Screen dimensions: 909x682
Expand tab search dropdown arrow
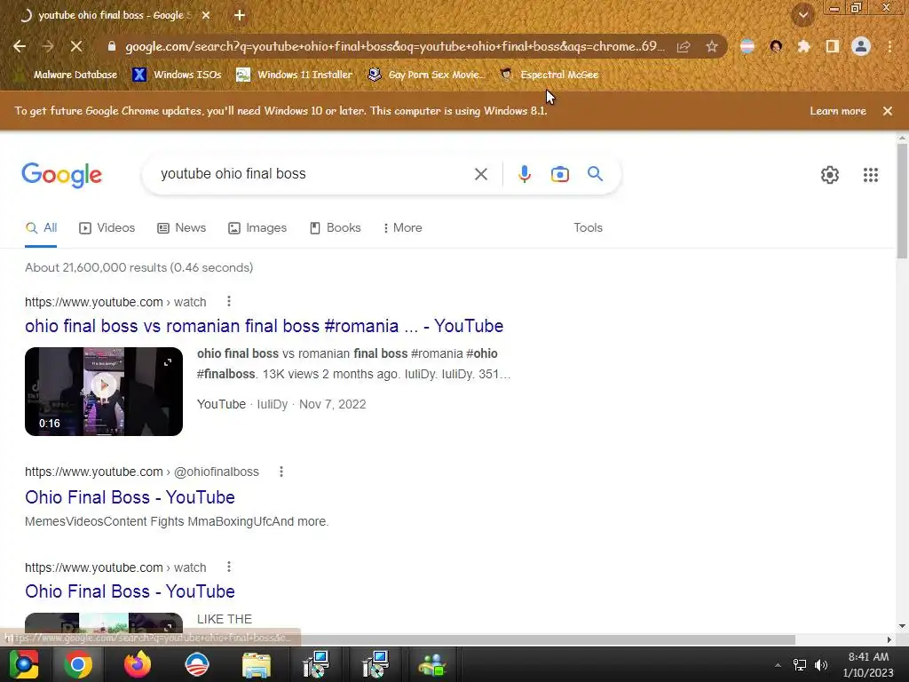pyautogui.click(x=803, y=15)
